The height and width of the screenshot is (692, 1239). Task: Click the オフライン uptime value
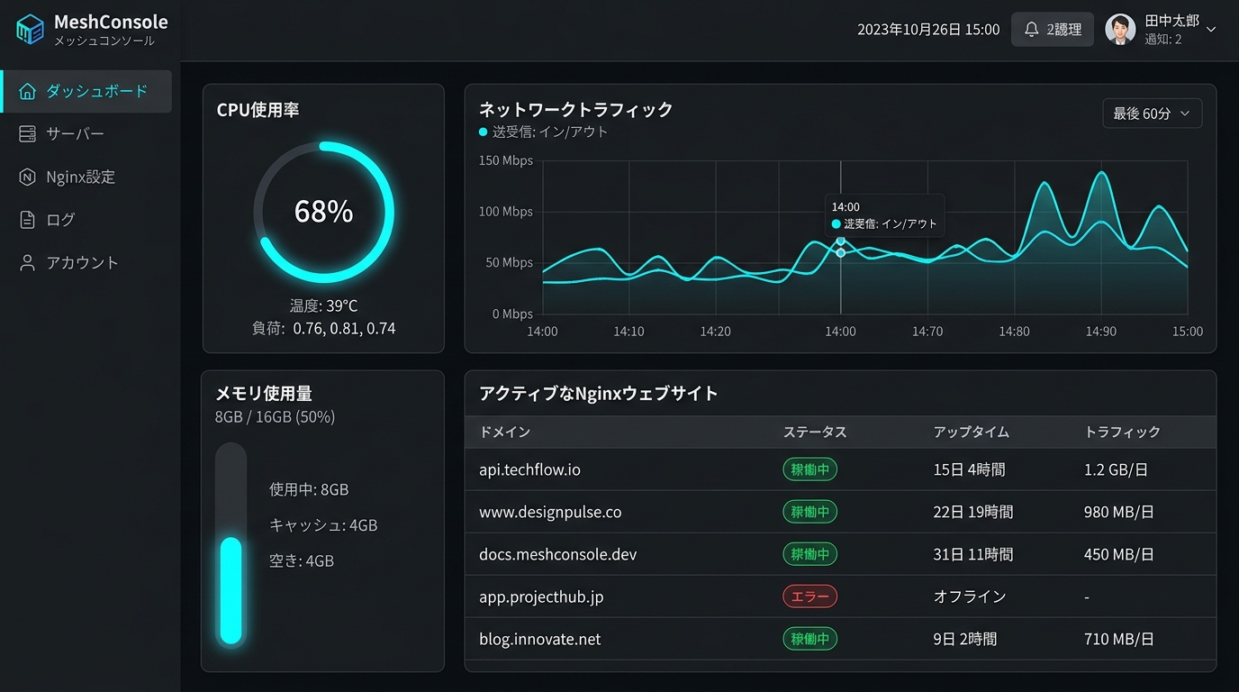click(x=970, y=596)
